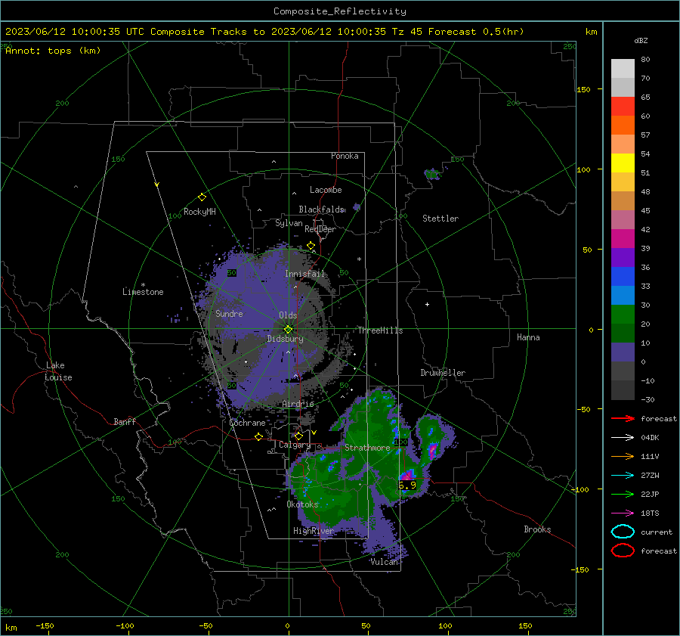Screen dimensions: 680x636
Task: Click the dBZ scale heading
Action: click(641, 40)
